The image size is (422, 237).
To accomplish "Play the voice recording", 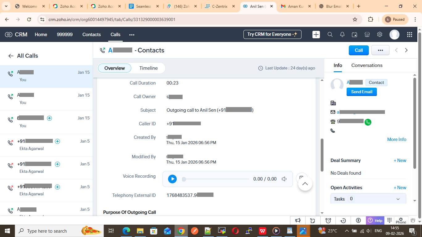I will pos(172,179).
